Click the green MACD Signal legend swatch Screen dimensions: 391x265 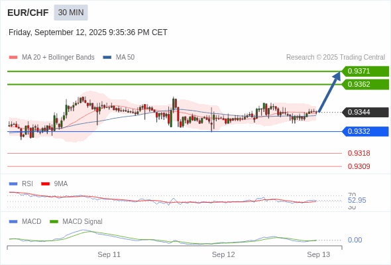pos(54,222)
